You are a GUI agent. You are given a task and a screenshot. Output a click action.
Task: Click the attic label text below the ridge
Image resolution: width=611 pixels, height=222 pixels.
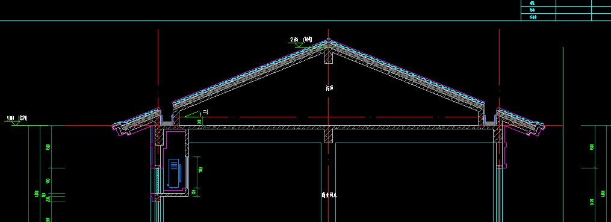click(329, 88)
